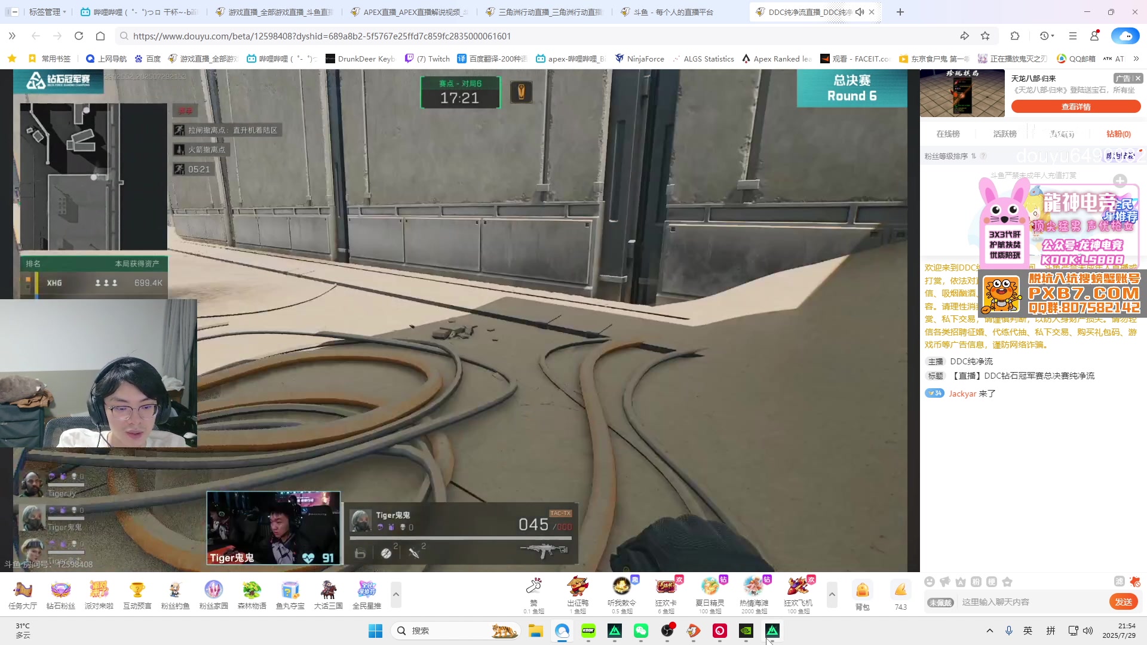Screen dimensions: 1147x645
Task: Click the browser address bar URL
Action: pos(322,36)
